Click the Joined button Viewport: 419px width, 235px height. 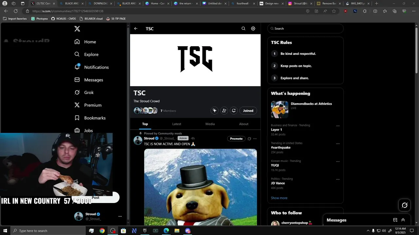coord(248,111)
